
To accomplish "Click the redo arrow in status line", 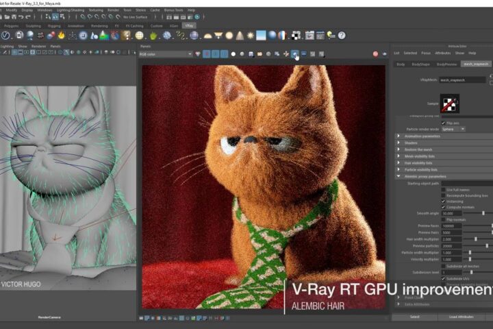I will point(27,17).
